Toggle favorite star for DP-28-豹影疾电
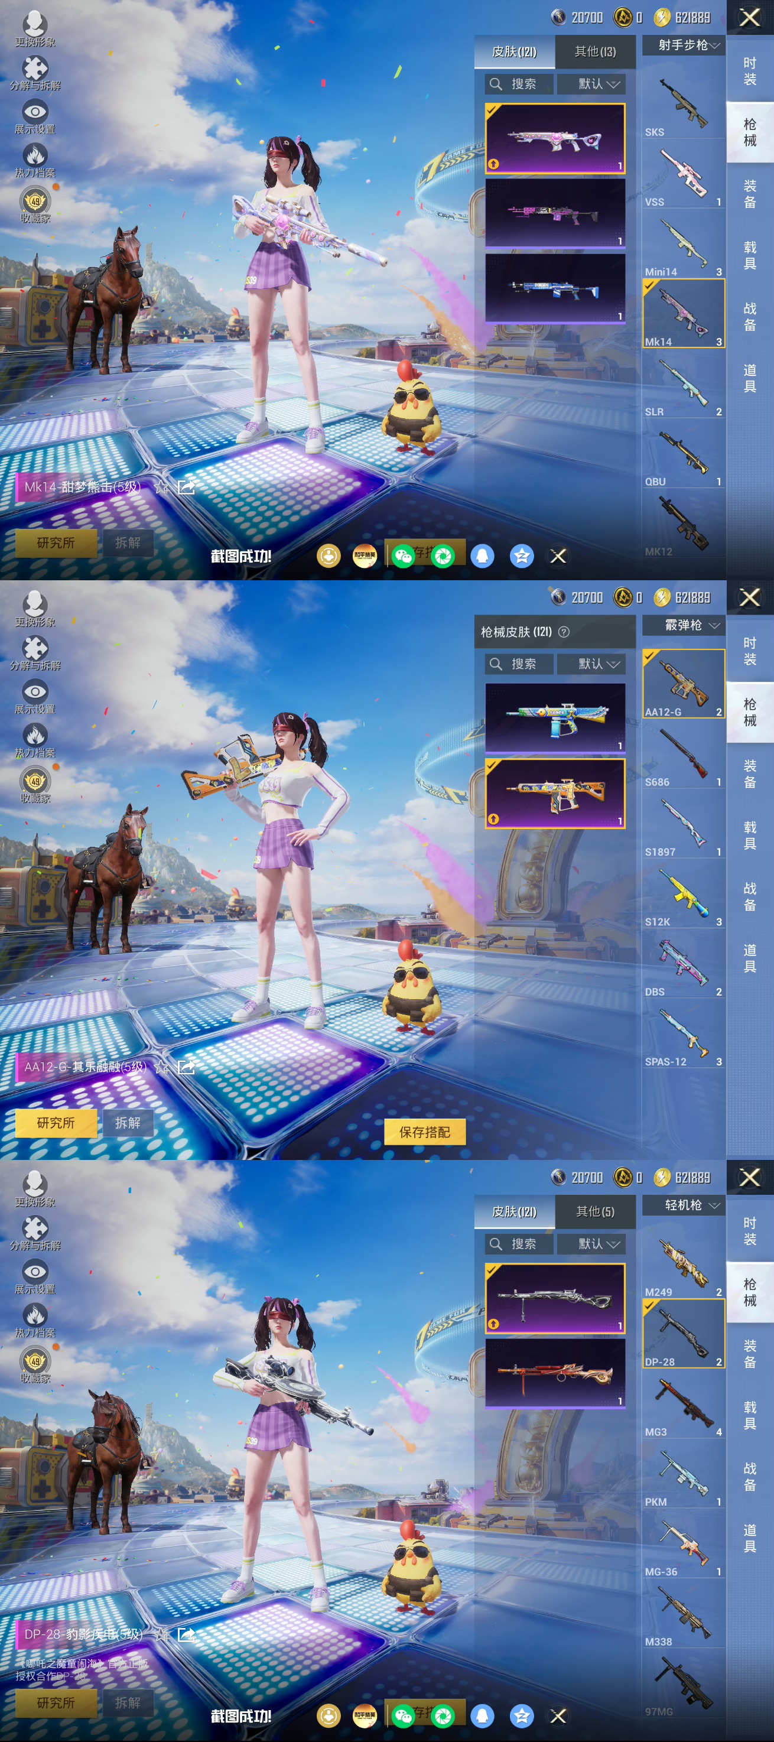The width and height of the screenshot is (774, 1742). [x=161, y=1634]
